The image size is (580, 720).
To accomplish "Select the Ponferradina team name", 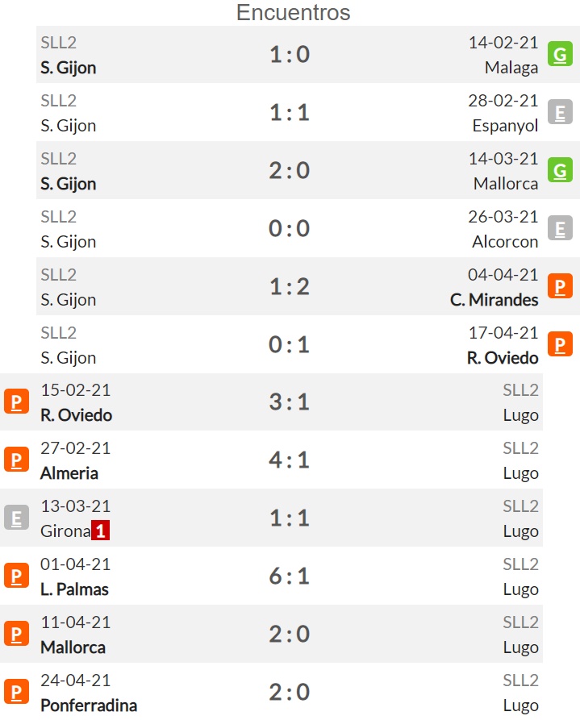I will pos(89,705).
